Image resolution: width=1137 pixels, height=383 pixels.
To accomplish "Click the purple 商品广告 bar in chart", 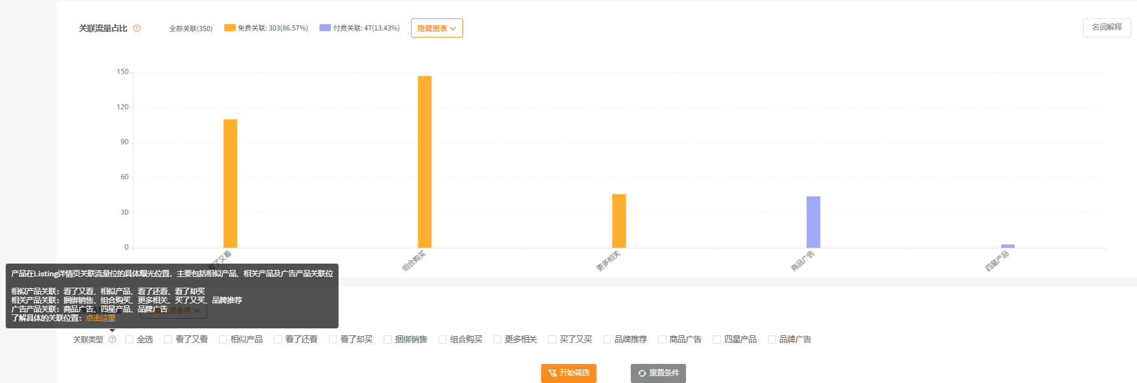I will click(x=813, y=222).
